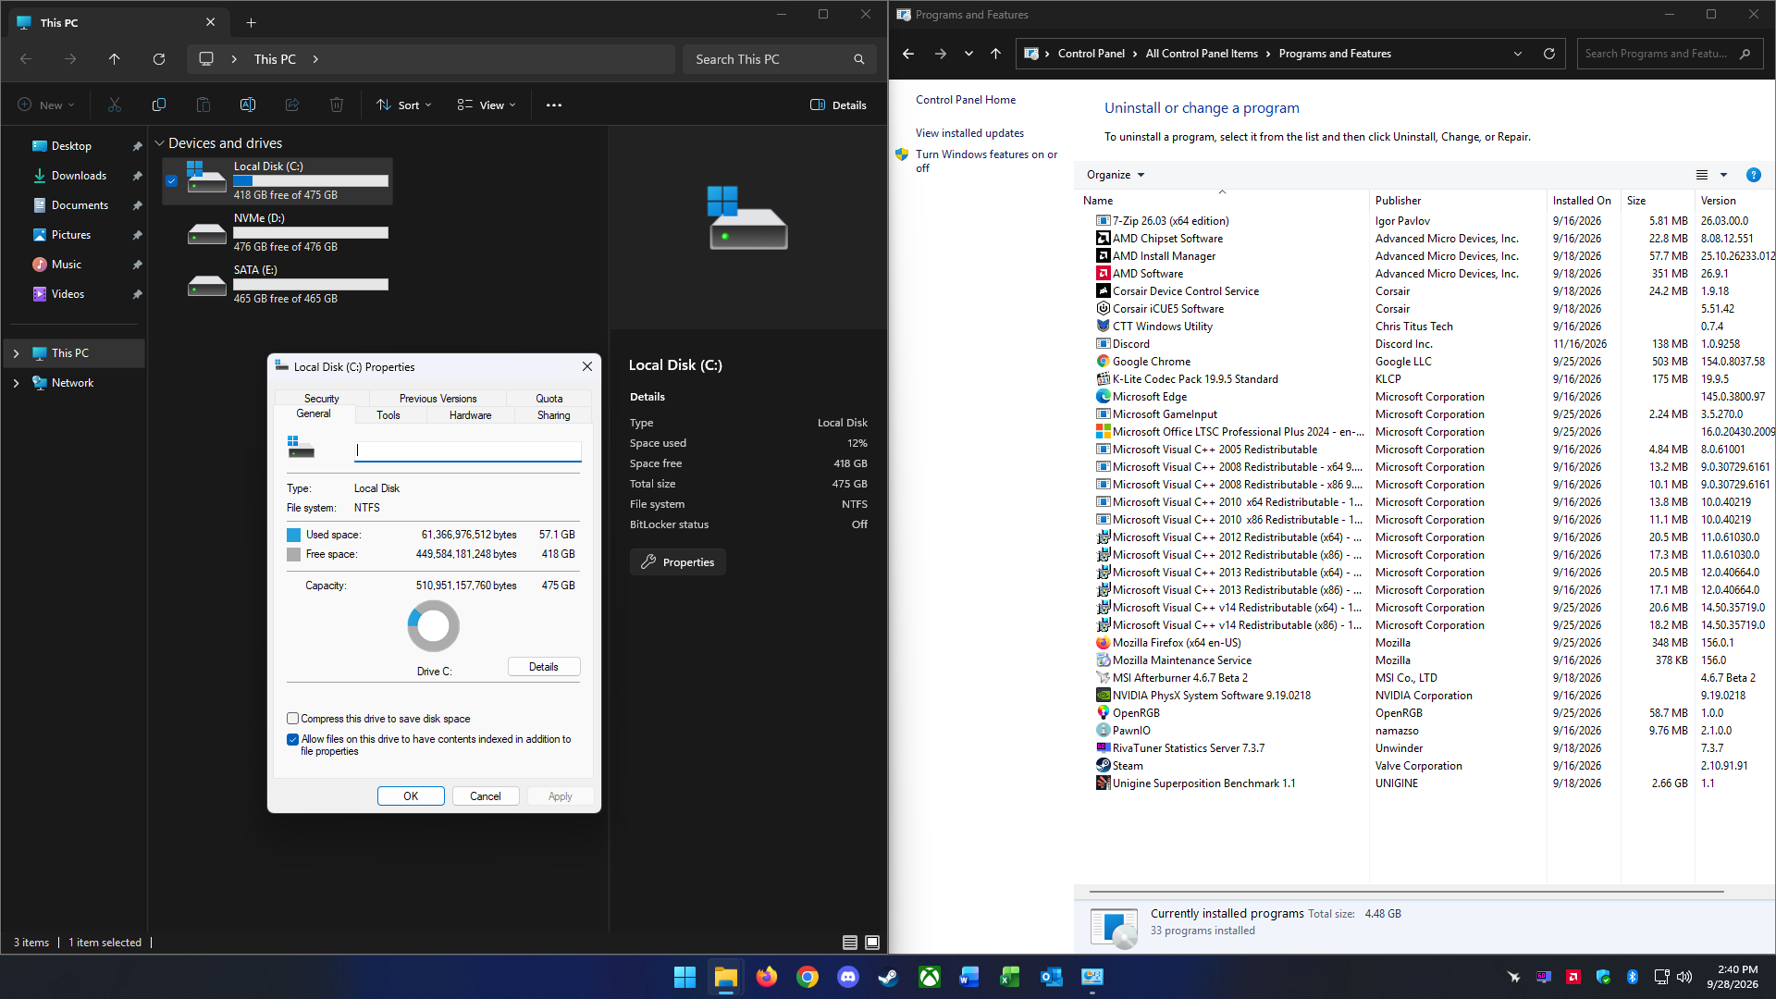Click the Cut icon in File Explorer toolbar
Image resolution: width=1776 pixels, height=999 pixels.
point(115,105)
